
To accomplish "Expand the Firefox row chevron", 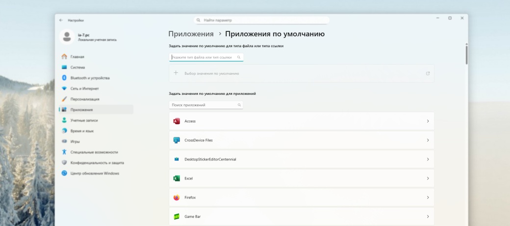I will pyautogui.click(x=428, y=198).
